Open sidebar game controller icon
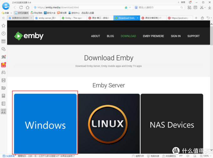 click(x=3, y=72)
